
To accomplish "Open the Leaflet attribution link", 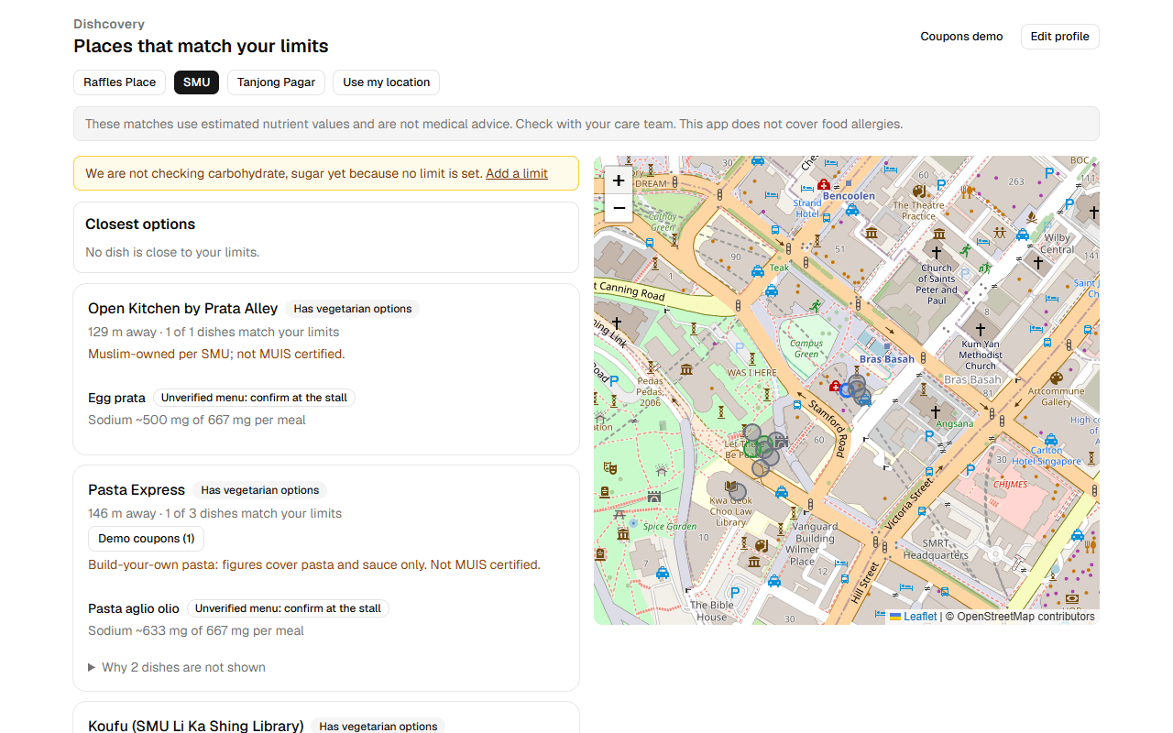I will pos(914,617).
